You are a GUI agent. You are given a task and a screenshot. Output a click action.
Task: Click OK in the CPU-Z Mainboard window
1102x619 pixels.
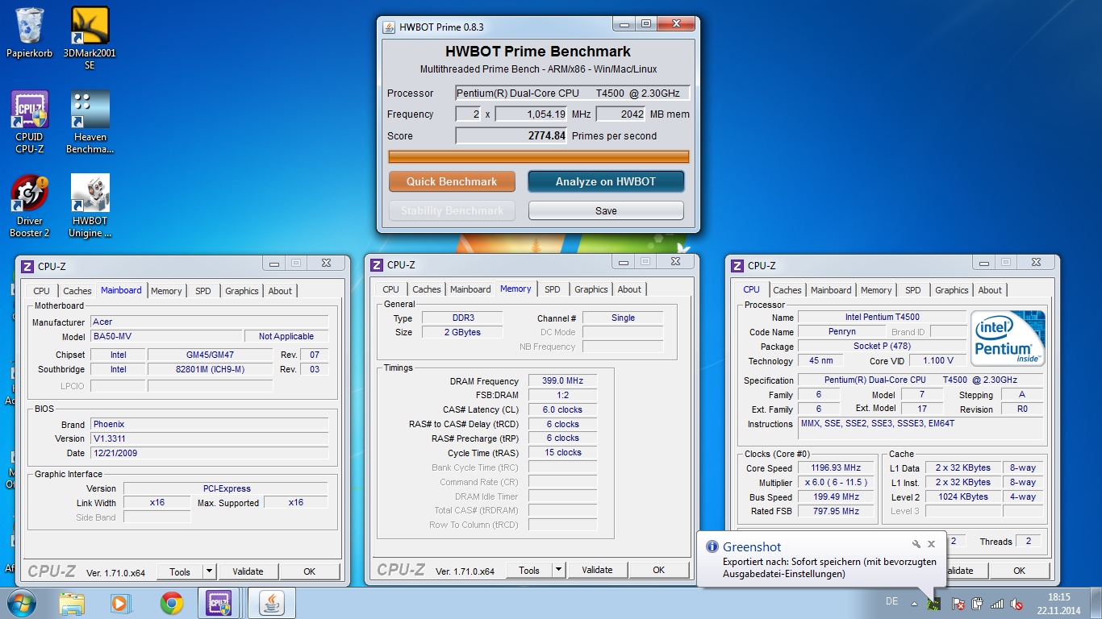click(310, 571)
